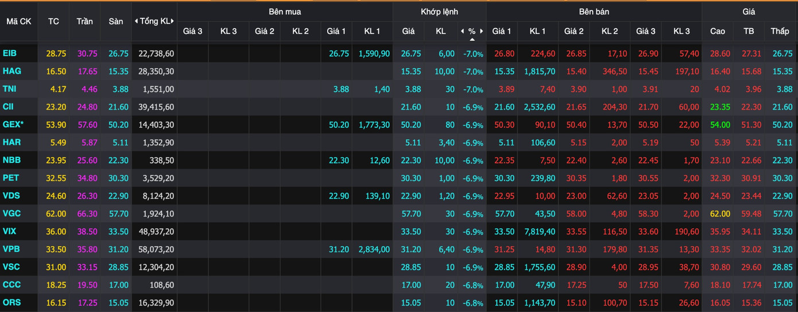
Task: Click ORS stock code
Action: 11,303
